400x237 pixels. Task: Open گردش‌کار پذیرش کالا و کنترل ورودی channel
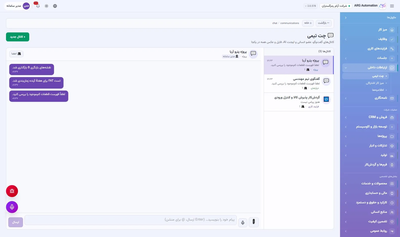tap(299, 102)
